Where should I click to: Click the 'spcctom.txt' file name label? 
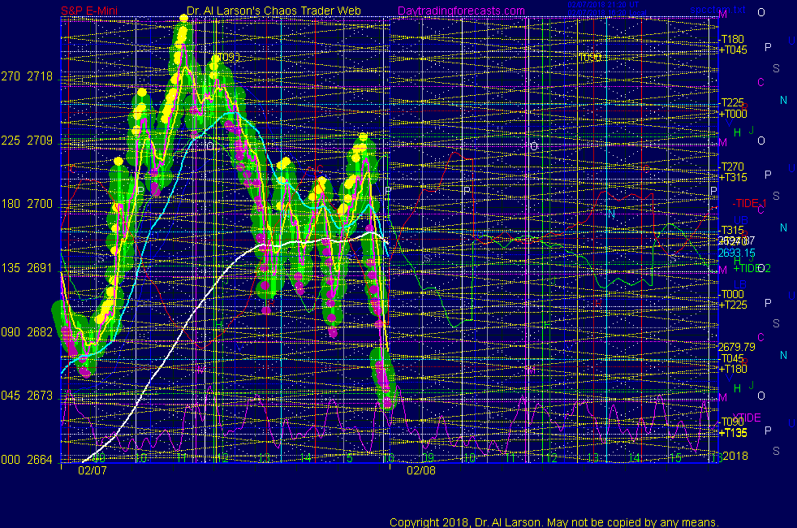tap(717, 9)
